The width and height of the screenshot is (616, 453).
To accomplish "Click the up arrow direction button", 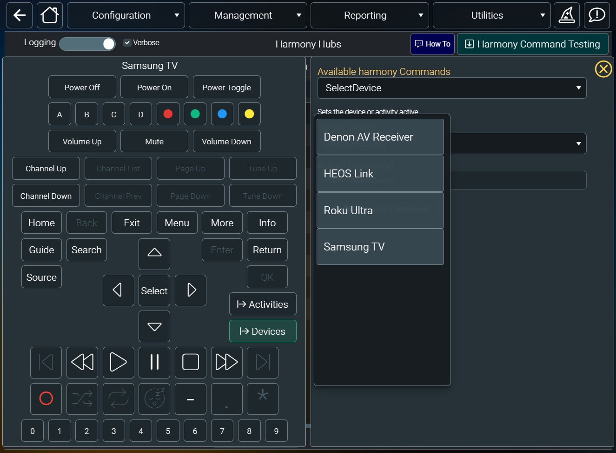I will tap(154, 254).
